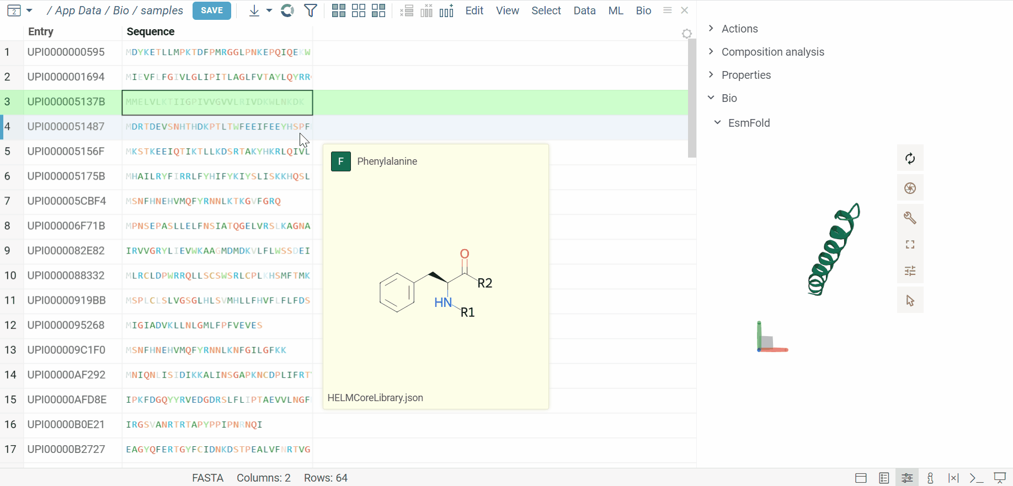
Task: Toggle fullscreen expand in 3D viewer
Action: (x=910, y=245)
